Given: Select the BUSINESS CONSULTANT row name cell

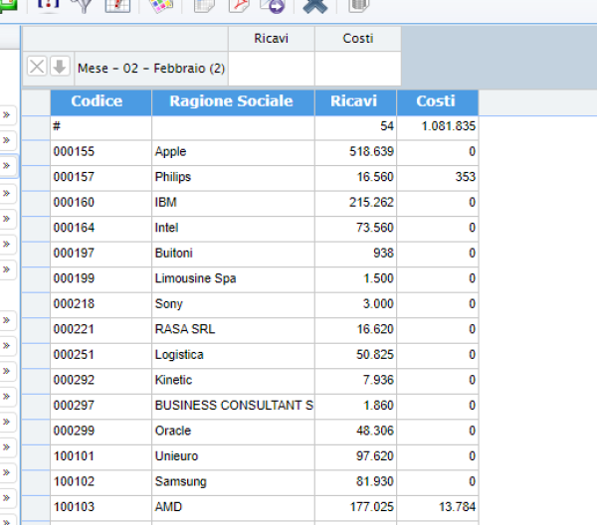Looking at the screenshot, I should 233,406.
